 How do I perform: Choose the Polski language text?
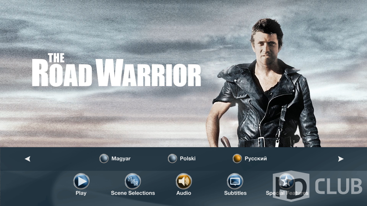pyautogui.click(x=188, y=158)
